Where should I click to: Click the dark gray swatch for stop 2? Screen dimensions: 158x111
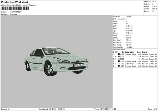119,57
